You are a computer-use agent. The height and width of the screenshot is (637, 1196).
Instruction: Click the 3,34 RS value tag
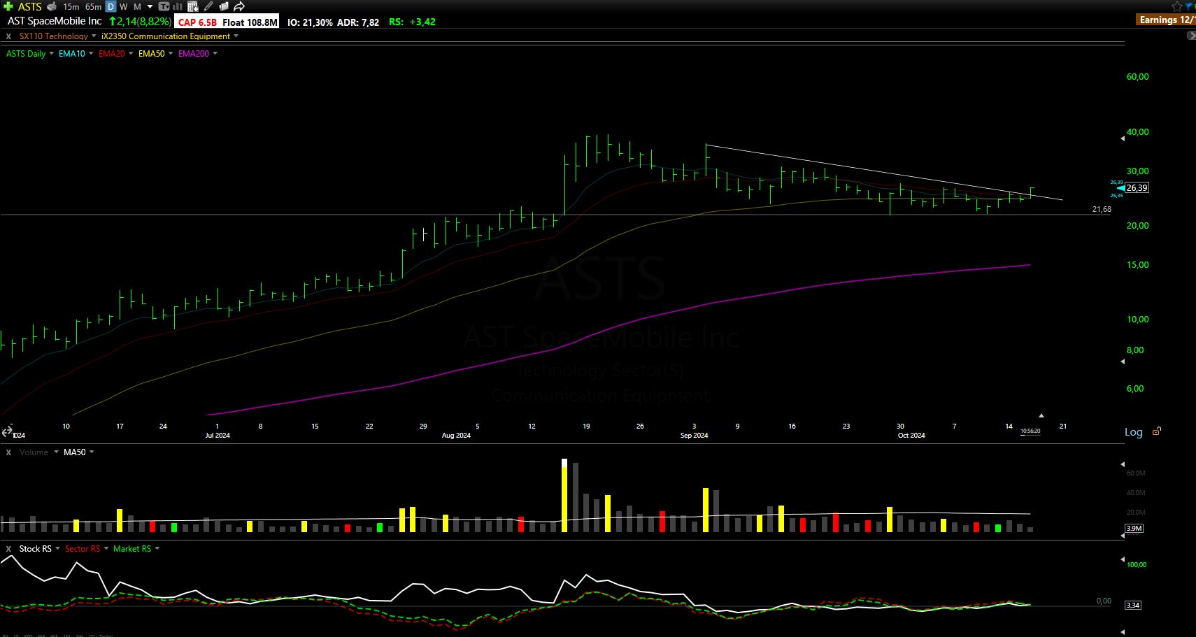pos(1133,605)
